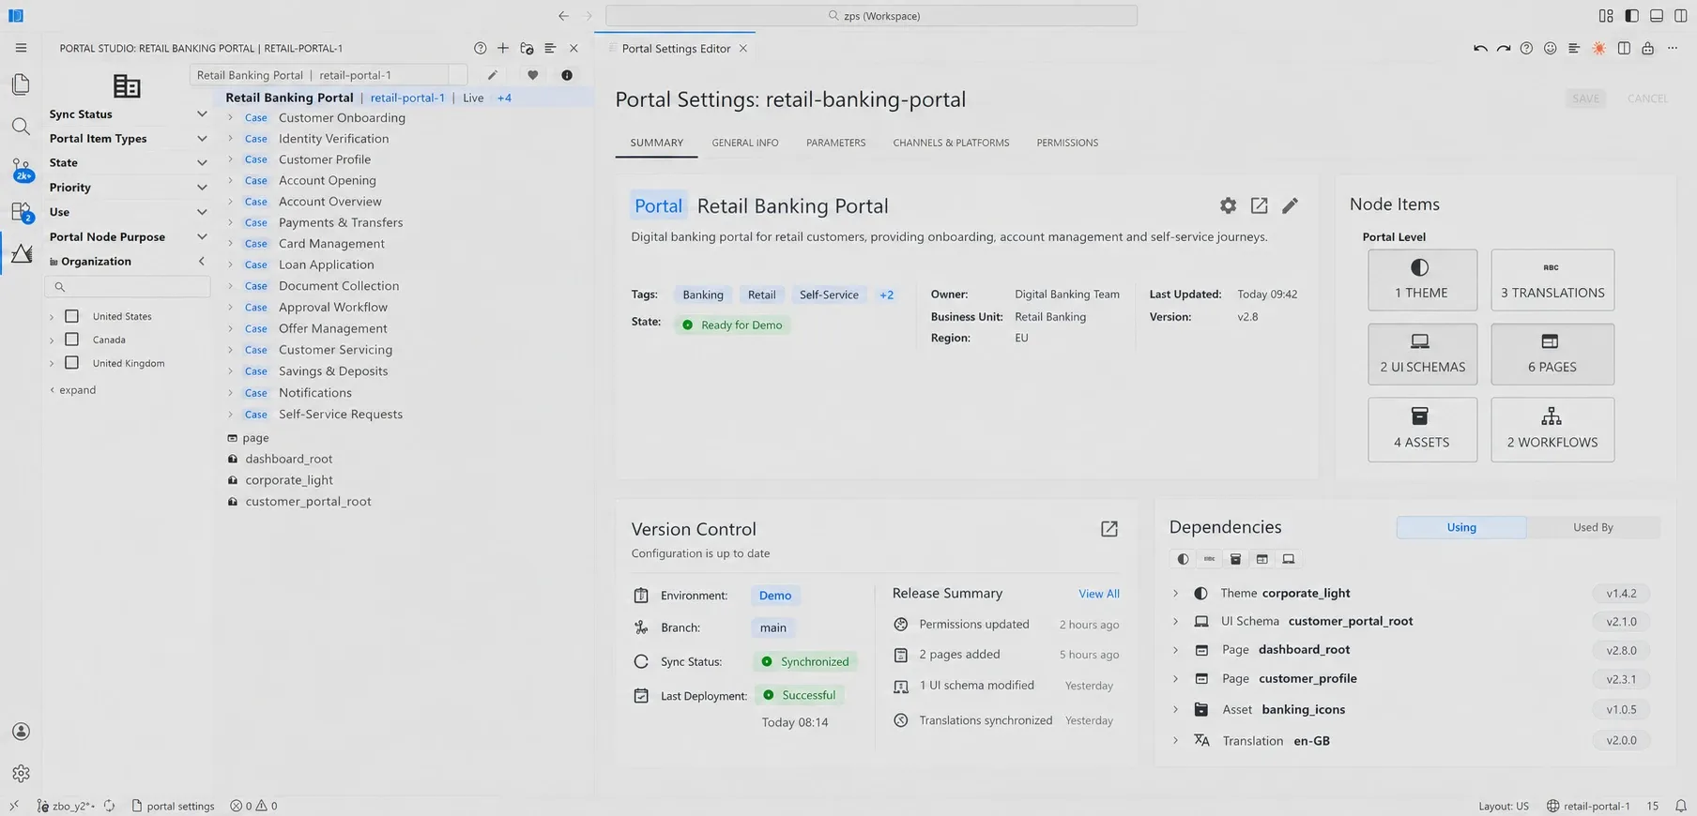The width and height of the screenshot is (1697, 816).
Task: Click the help icon in Portal Studio header
Action: pyautogui.click(x=481, y=48)
